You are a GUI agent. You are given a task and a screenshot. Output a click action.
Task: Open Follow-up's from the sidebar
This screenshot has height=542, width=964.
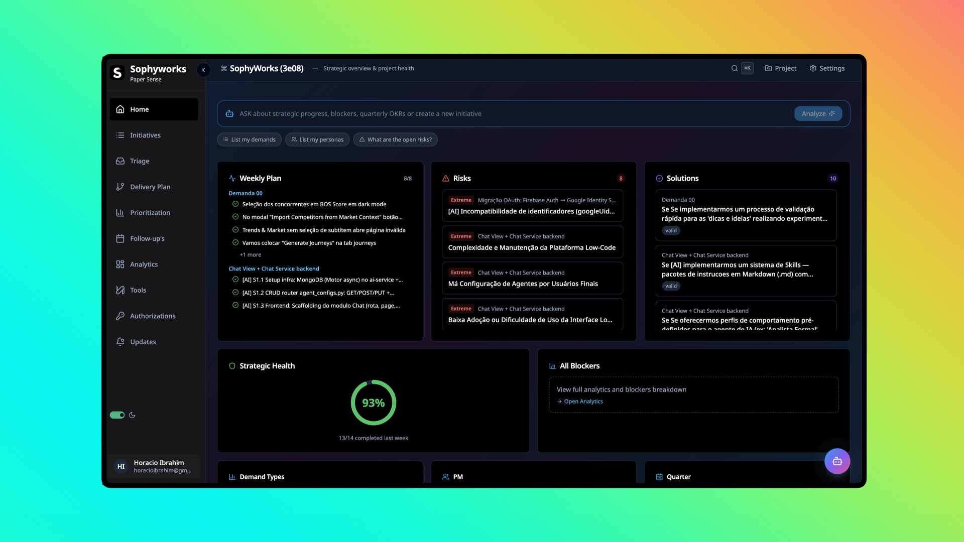(147, 238)
